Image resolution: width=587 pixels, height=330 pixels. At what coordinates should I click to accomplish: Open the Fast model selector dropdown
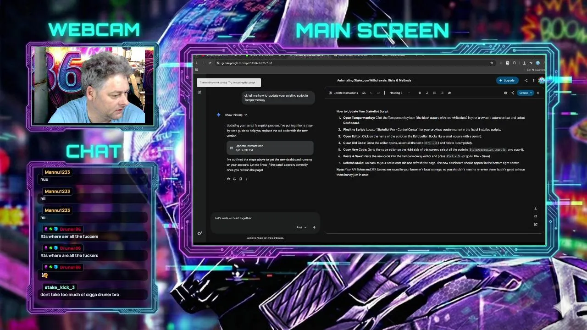pyautogui.click(x=301, y=227)
